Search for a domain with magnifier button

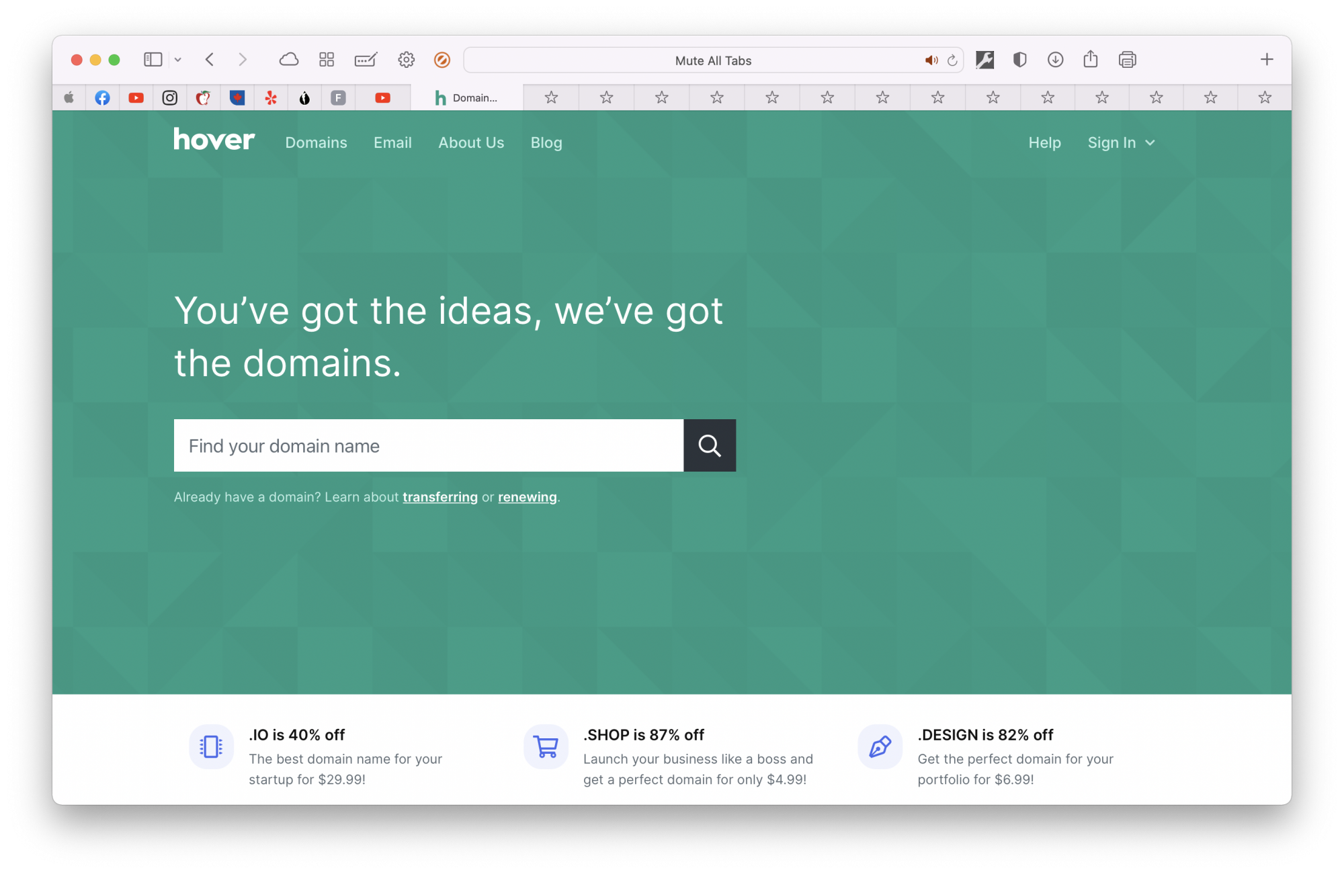(x=710, y=445)
